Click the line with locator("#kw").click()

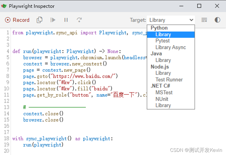[60, 82]
